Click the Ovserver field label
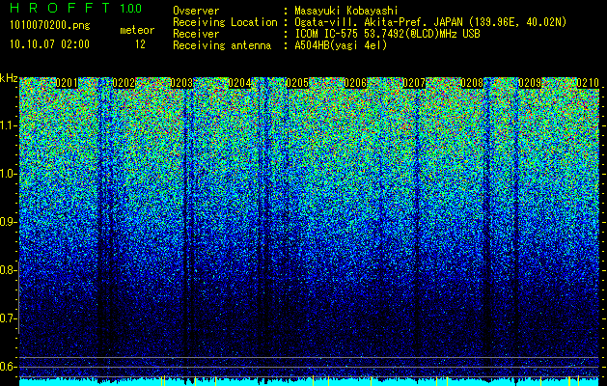The height and width of the screenshot is (386, 607). [196, 11]
